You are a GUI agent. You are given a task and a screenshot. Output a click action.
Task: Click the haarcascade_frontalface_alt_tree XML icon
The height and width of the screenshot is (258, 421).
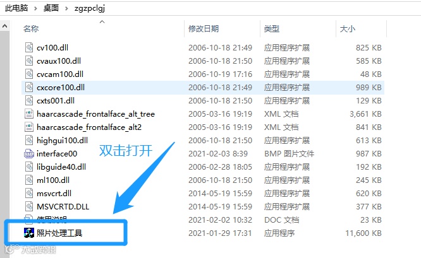click(x=29, y=114)
